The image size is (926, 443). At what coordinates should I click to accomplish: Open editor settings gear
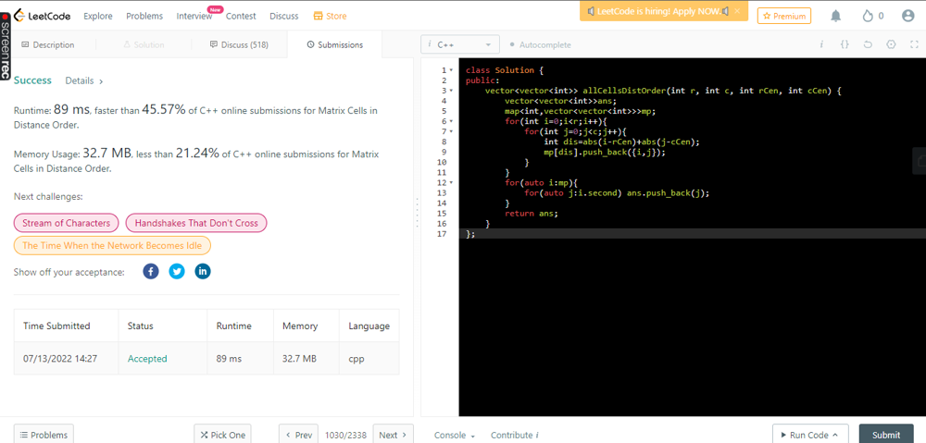(891, 44)
